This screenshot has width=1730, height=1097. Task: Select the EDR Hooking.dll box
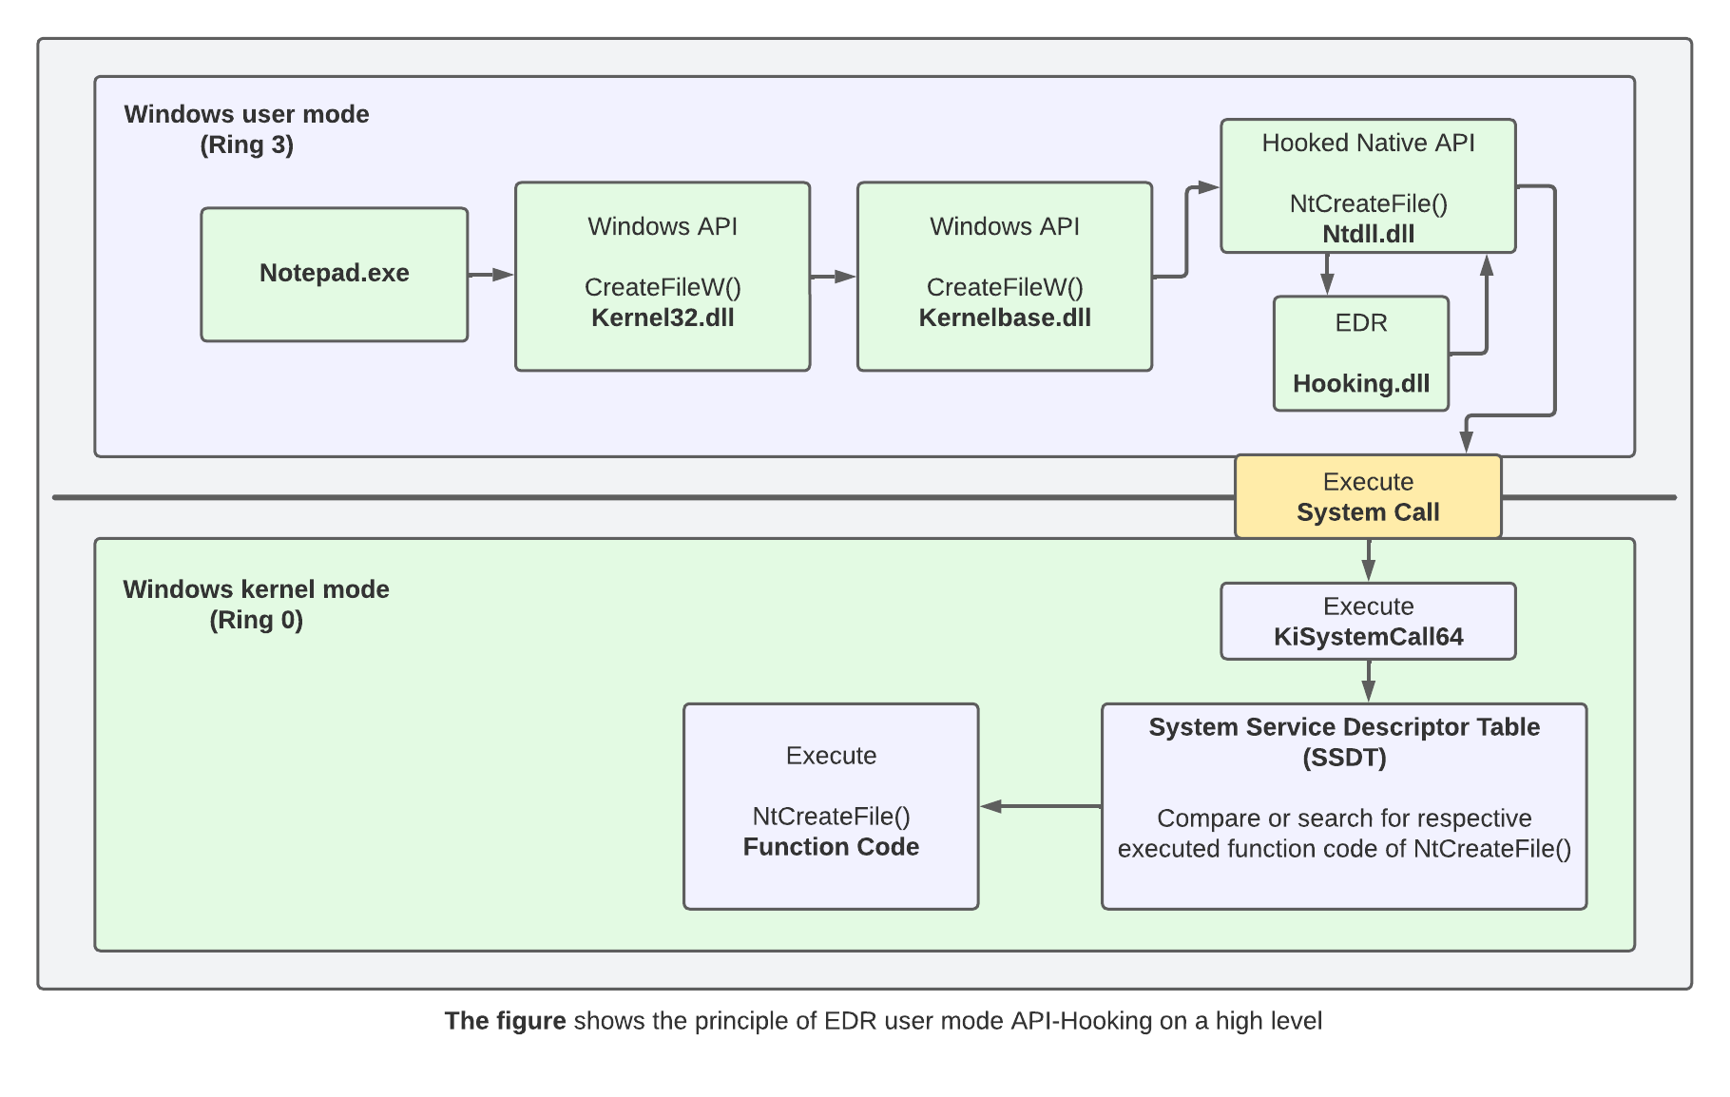point(1360,354)
